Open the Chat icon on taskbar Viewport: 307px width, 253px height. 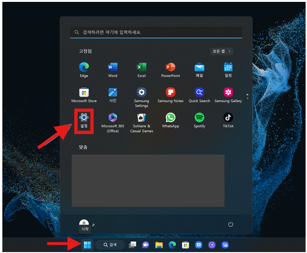(x=145, y=245)
